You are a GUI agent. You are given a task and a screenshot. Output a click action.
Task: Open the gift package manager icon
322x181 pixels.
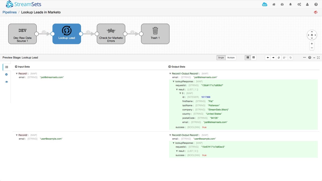point(282,4)
